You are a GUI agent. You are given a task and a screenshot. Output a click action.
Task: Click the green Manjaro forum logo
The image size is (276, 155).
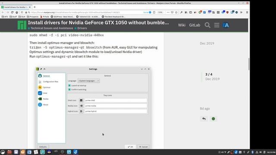[22, 25]
